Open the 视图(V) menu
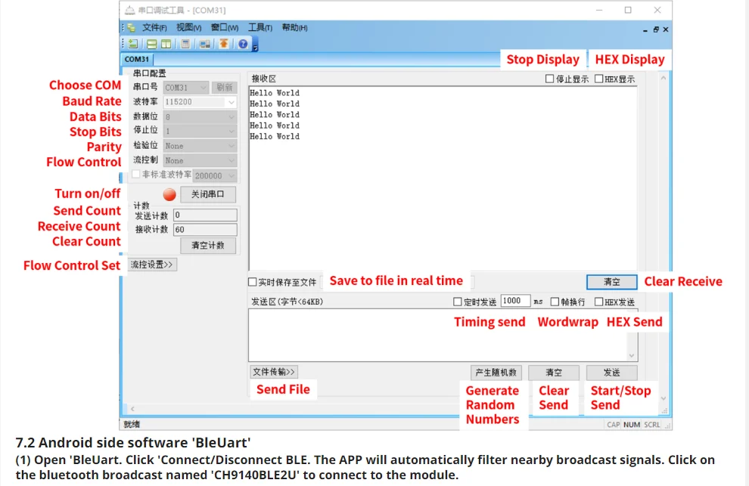749x486 pixels. pos(188,28)
